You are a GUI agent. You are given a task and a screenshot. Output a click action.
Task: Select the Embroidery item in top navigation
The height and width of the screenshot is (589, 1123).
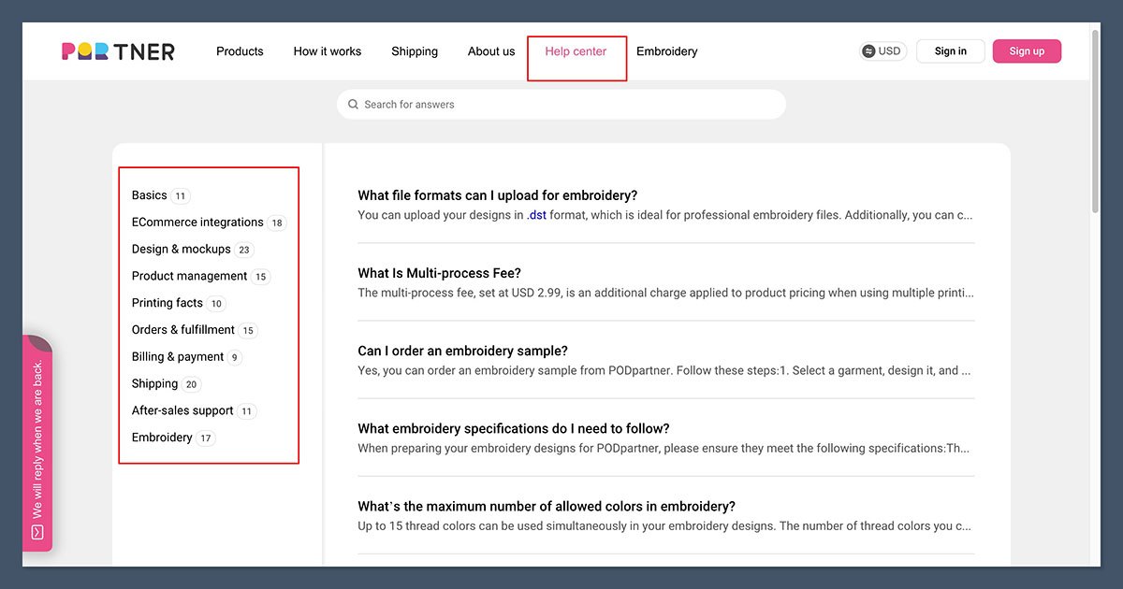pos(666,51)
